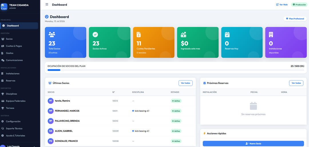The width and height of the screenshot is (309, 147).
Task: Open the Luis Ciganda user menu
Action: (19, 146)
